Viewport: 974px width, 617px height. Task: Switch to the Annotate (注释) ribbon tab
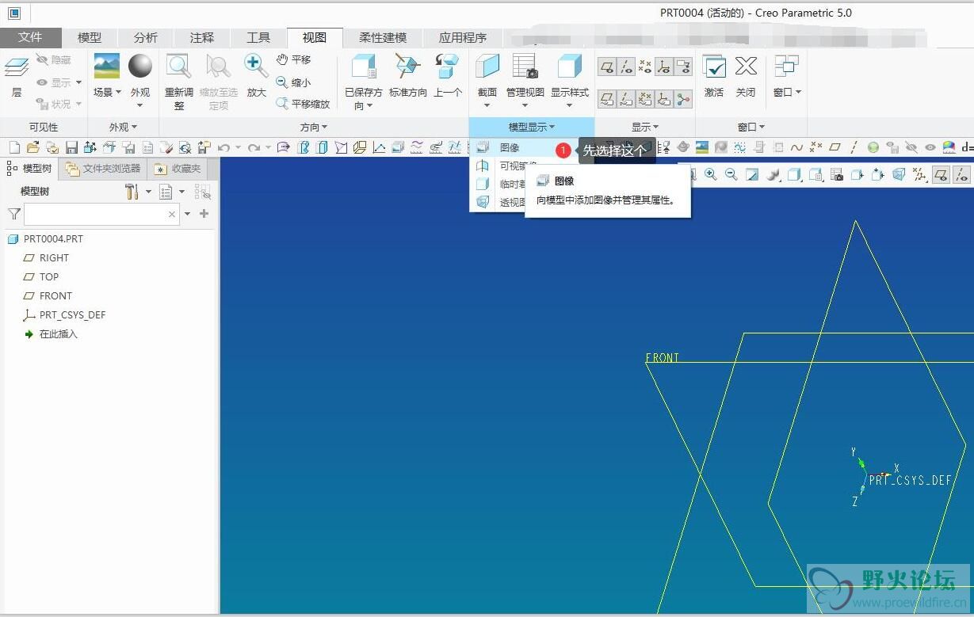[x=202, y=37]
